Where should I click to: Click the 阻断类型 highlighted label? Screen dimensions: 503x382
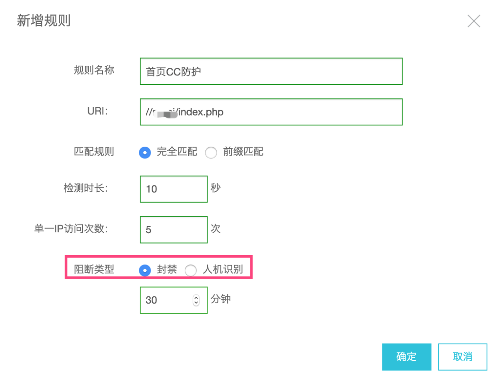(x=94, y=270)
